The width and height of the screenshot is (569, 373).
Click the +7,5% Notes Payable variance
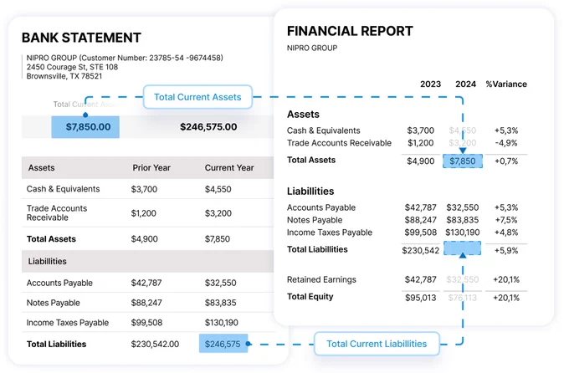[x=506, y=220]
